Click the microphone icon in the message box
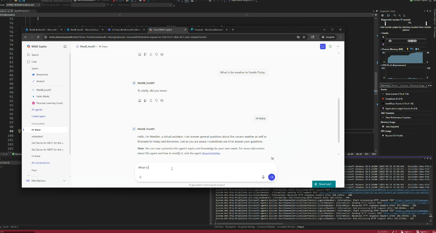The width and height of the screenshot is (436, 233). [x=263, y=177]
